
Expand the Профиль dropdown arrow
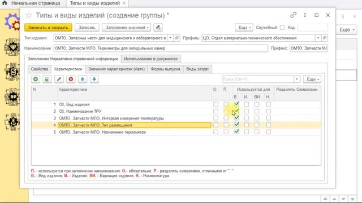tap(318, 38)
